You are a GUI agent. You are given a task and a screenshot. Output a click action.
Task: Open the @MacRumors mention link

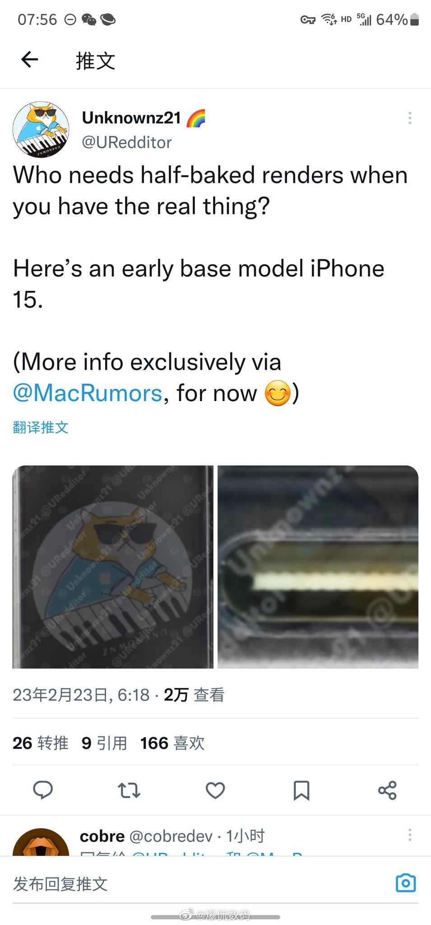[88, 393]
